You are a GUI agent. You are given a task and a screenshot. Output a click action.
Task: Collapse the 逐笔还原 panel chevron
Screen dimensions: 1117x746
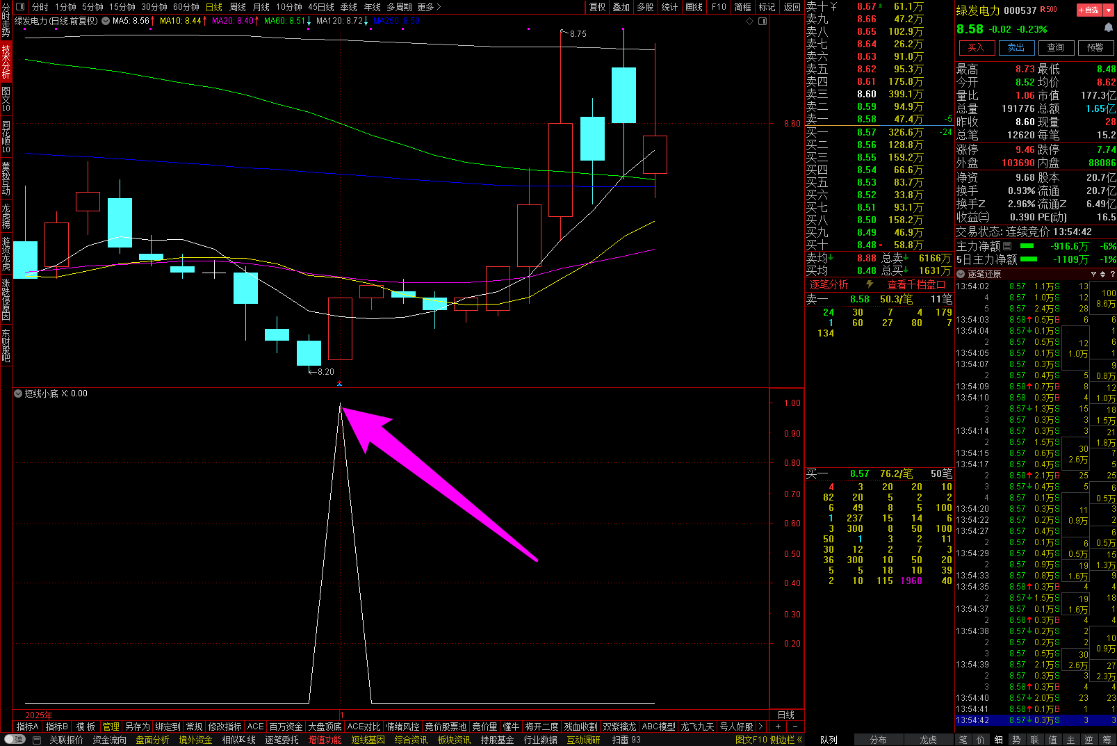961,274
